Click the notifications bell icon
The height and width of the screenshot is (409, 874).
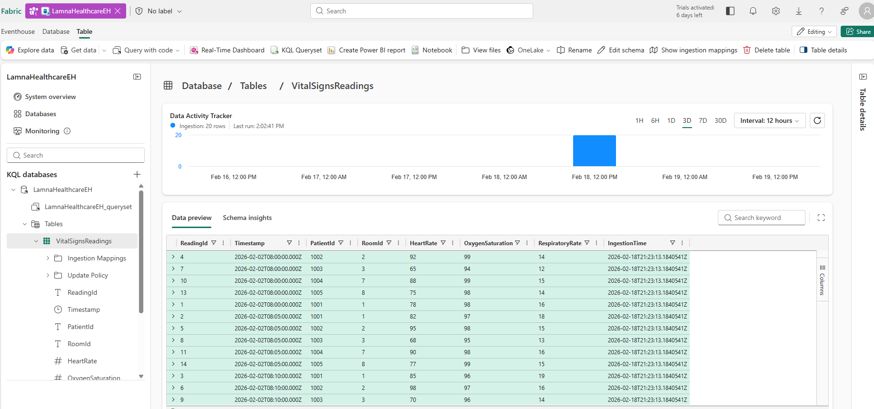coord(753,11)
